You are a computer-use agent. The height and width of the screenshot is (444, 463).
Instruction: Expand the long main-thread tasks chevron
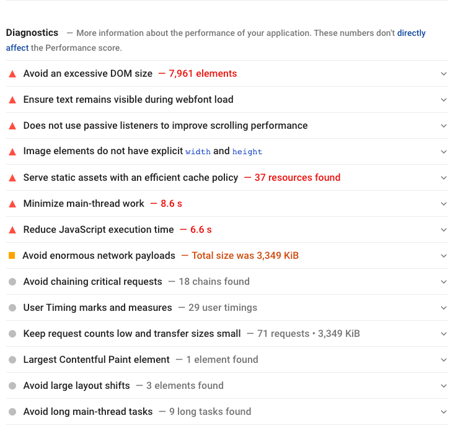pyautogui.click(x=443, y=412)
